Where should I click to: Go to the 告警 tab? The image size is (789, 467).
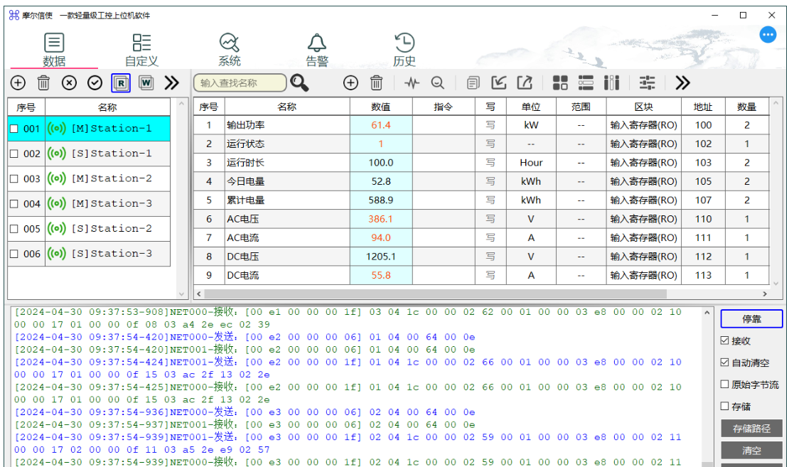point(317,50)
